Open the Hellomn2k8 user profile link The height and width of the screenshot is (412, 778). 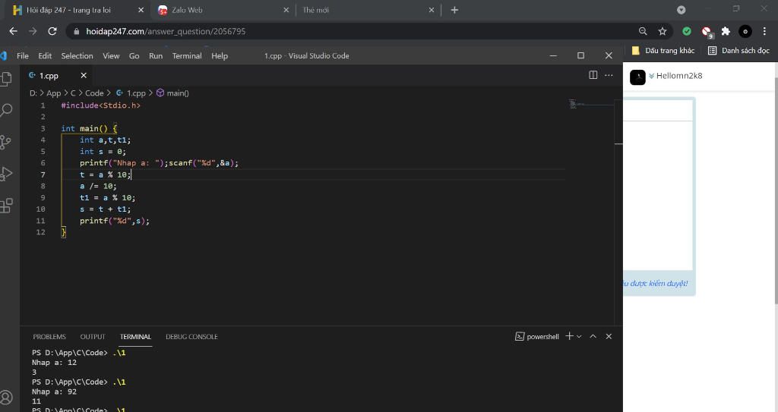click(679, 76)
